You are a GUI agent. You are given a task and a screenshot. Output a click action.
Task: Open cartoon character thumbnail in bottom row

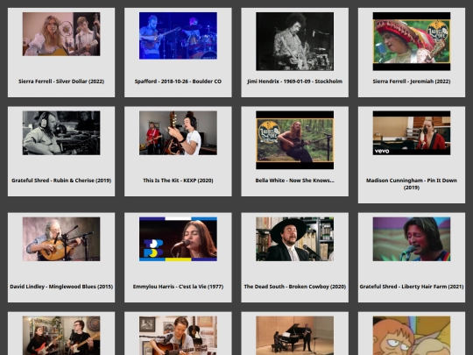(412, 336)
